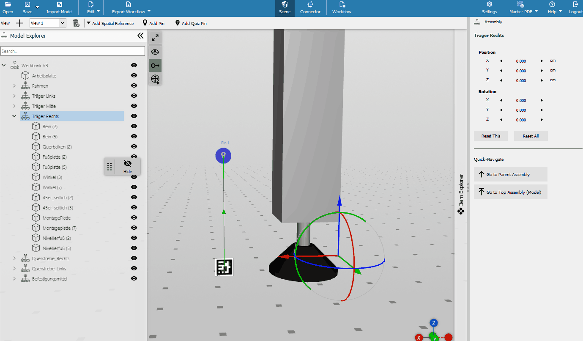This screenshot has height=341, width=583.
Task: Select 45er_seitlich (3) in tree
Action: click(x=58, y=208)
